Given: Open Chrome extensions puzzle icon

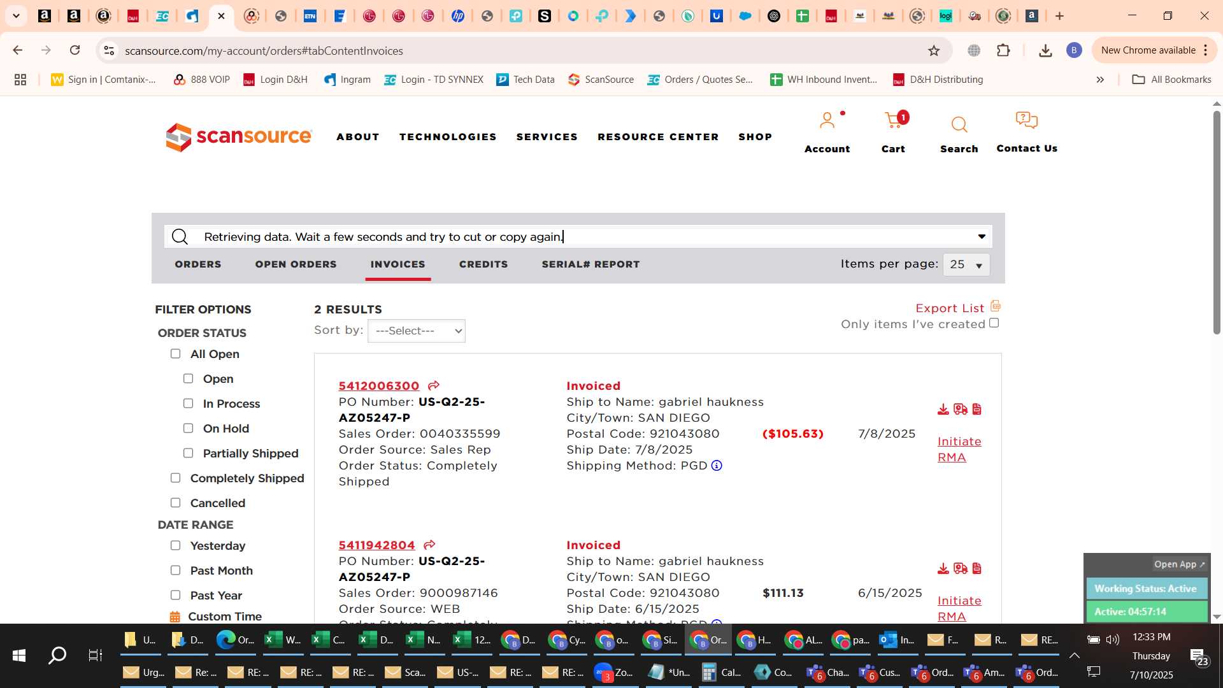Looking at the screenshot, I should click(1003, 50).
